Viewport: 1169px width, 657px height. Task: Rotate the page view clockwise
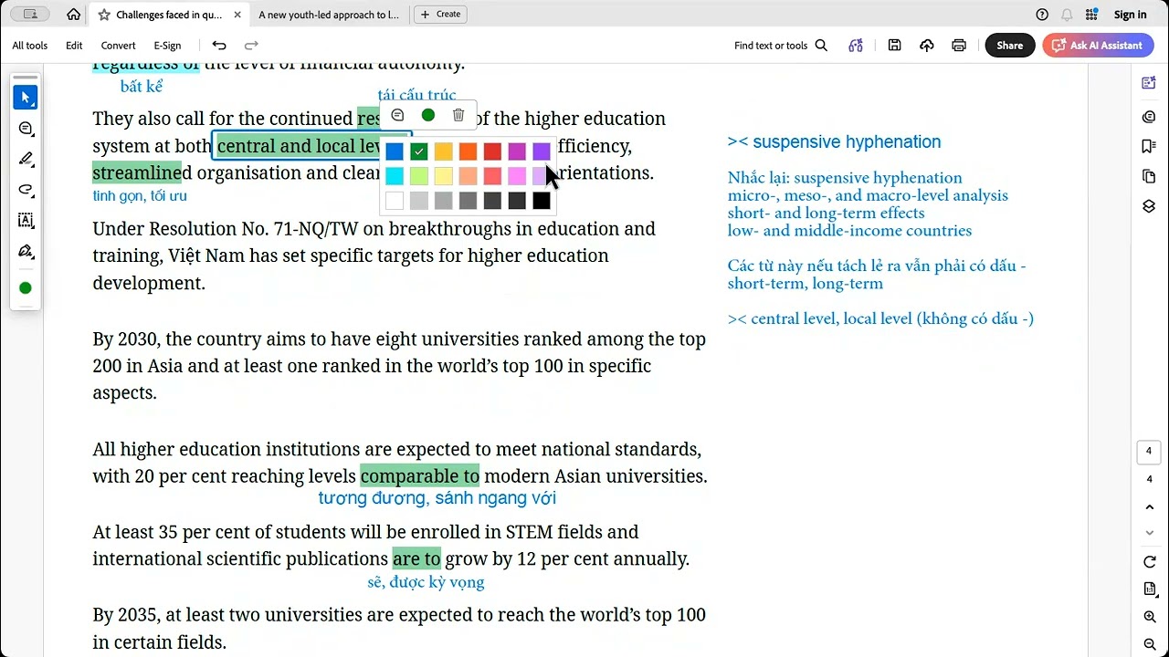pos(1150,562)
